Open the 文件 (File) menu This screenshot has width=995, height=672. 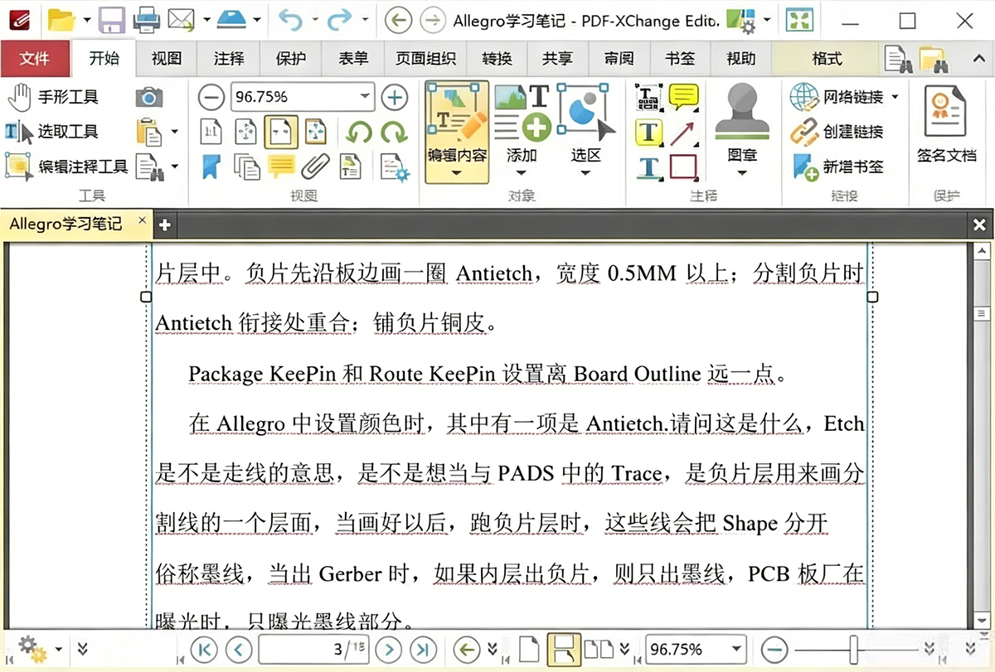click(35, 59)
